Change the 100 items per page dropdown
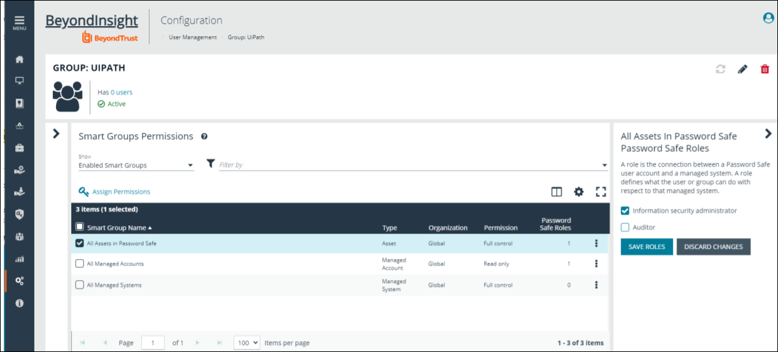Viewport: 778px width, 352px height. tap(247, 342)
